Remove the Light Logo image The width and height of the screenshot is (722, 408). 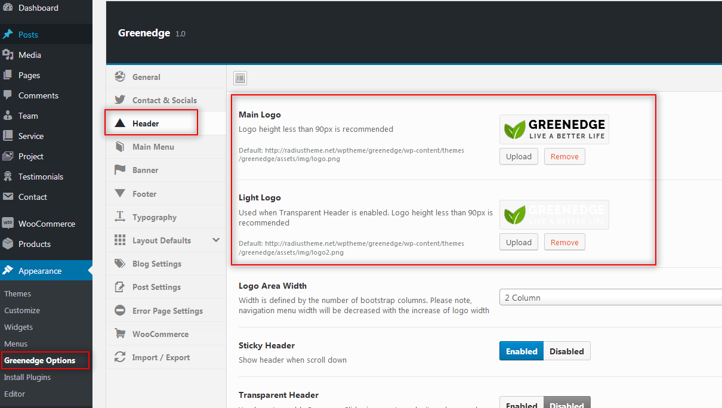point(564,242)
